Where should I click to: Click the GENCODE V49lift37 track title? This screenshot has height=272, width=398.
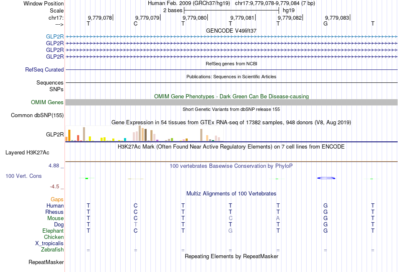click(x=231, y=31)
